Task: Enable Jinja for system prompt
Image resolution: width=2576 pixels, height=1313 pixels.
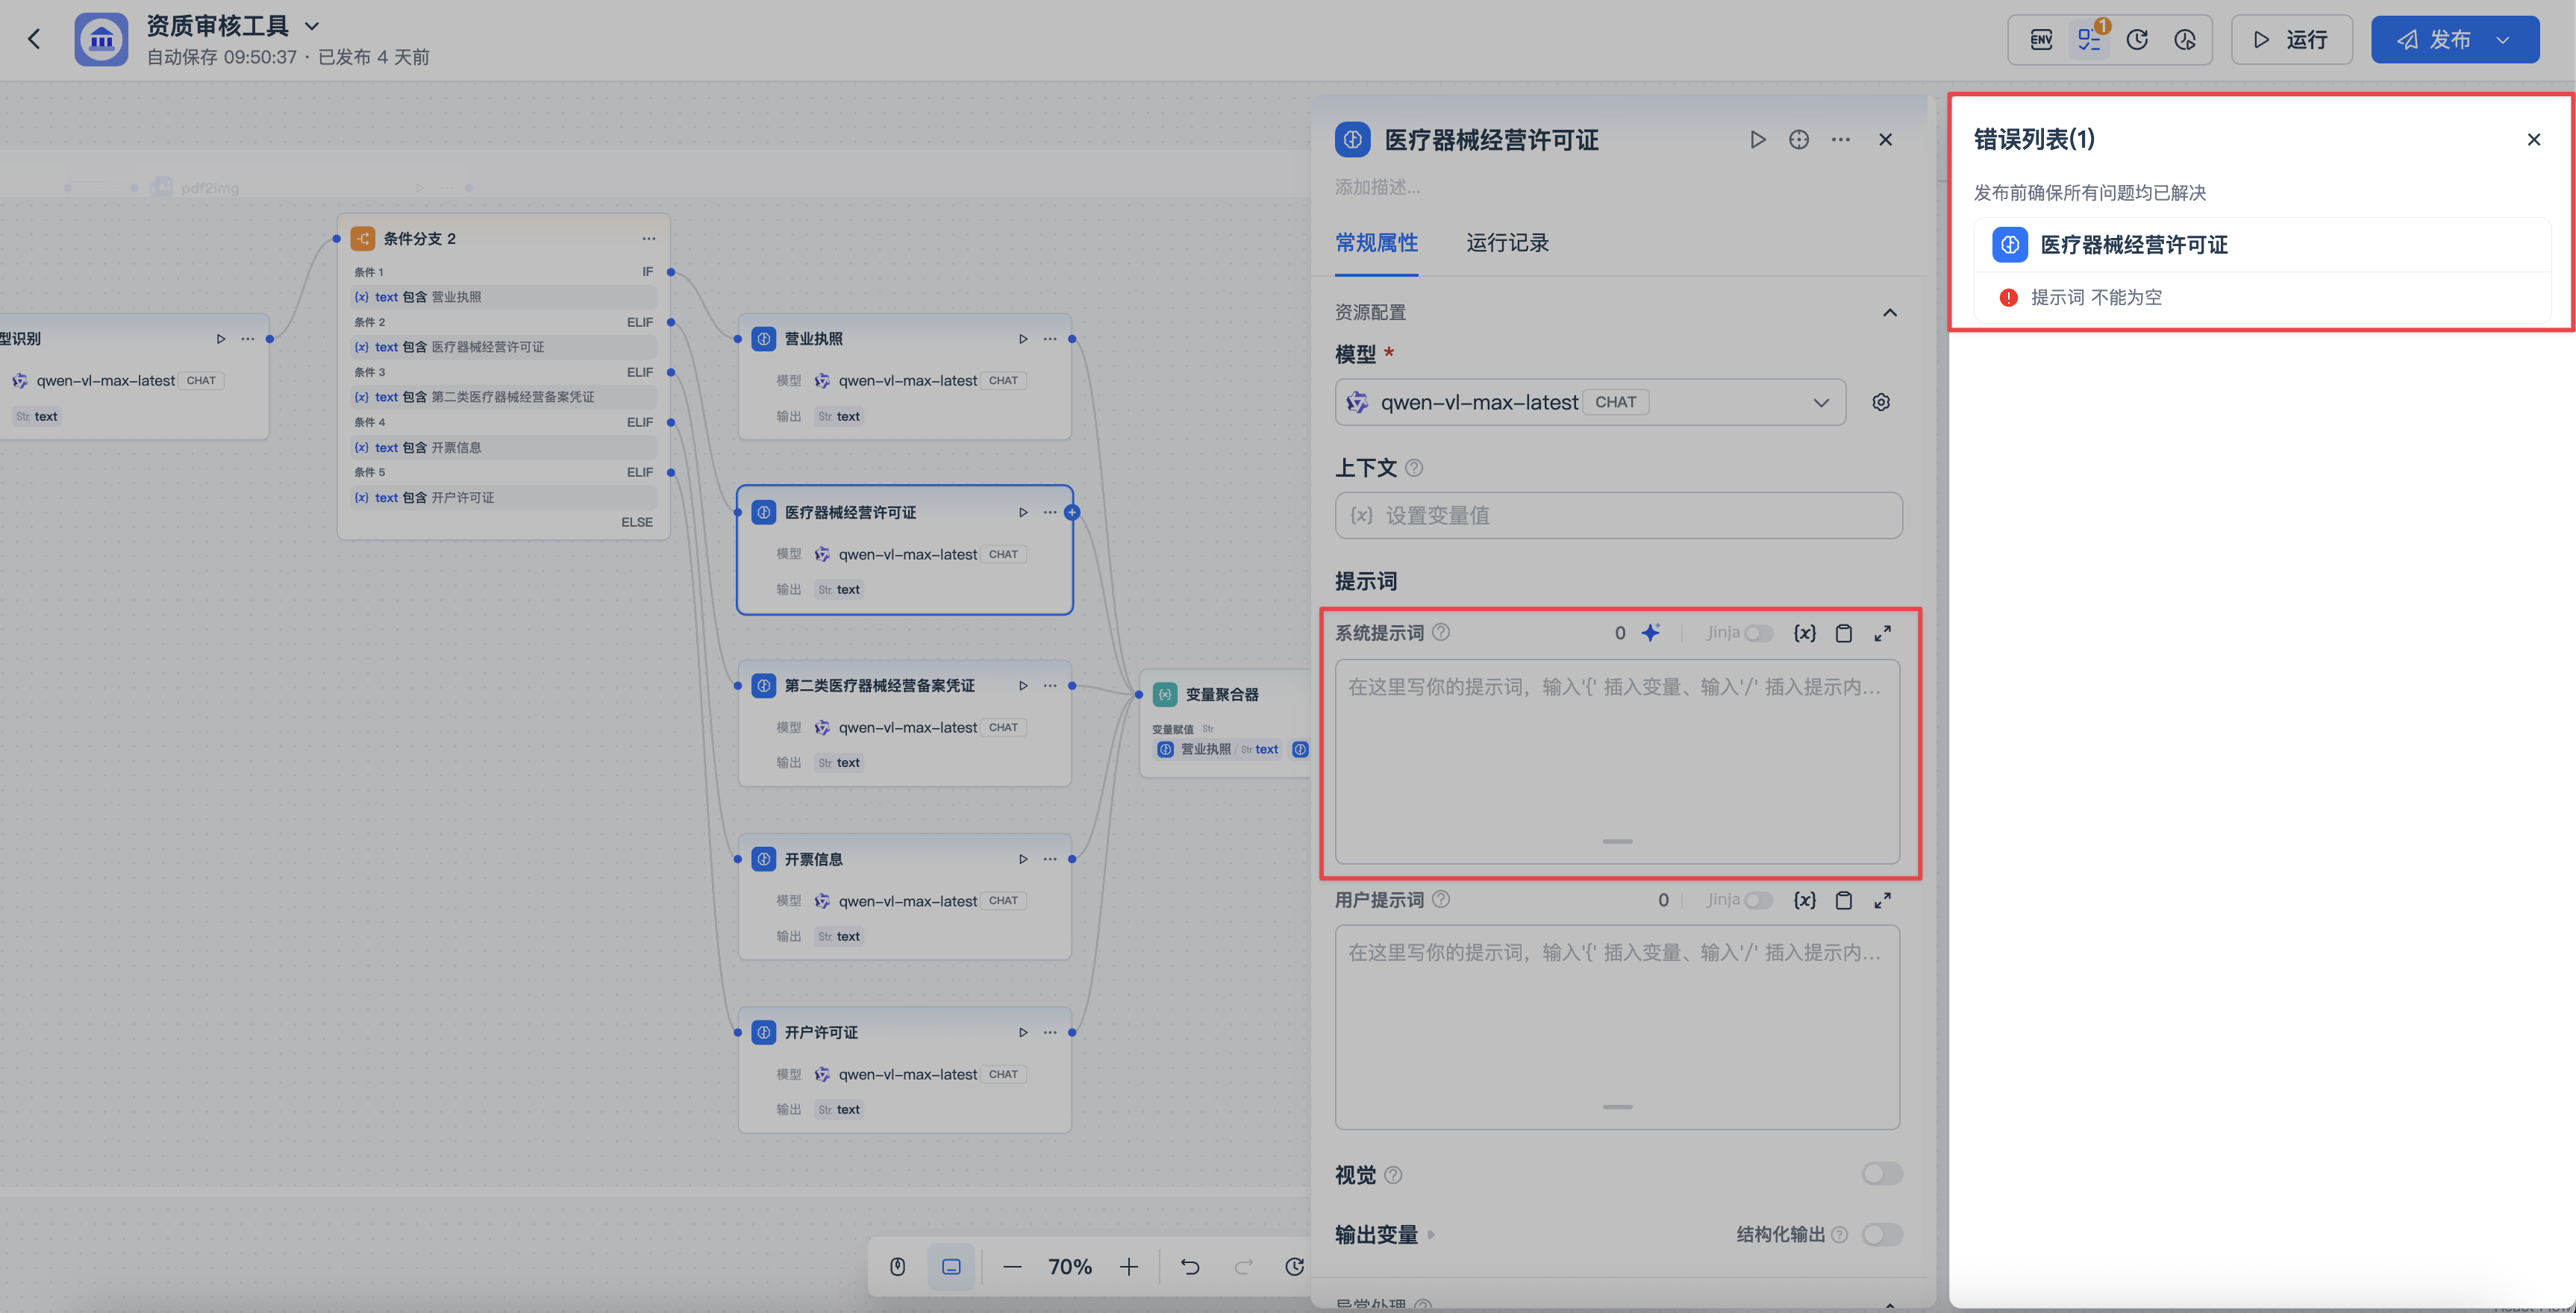Action: point(1758,633)
